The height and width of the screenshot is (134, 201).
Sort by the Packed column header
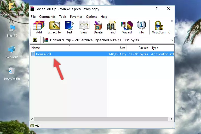[138, 48]
